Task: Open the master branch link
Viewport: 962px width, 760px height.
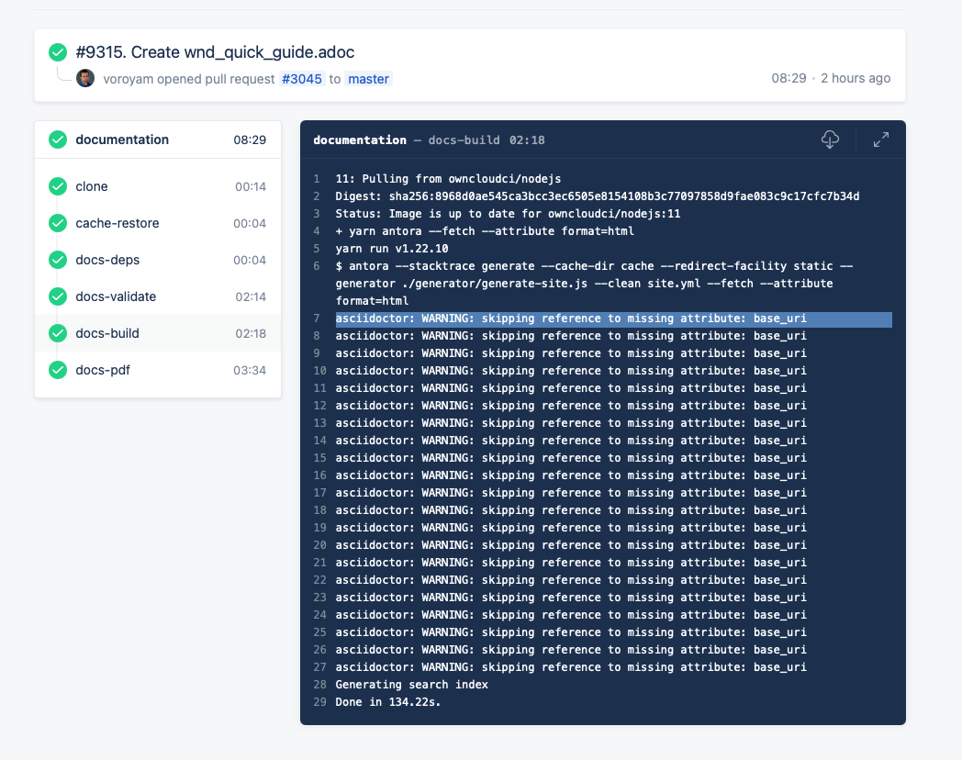Action: [368, 79]
